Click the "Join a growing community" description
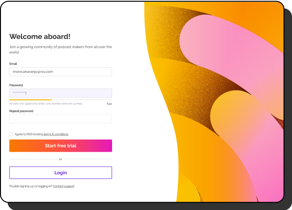The width and height of the screenshot is (292, 210). (60, 49)
